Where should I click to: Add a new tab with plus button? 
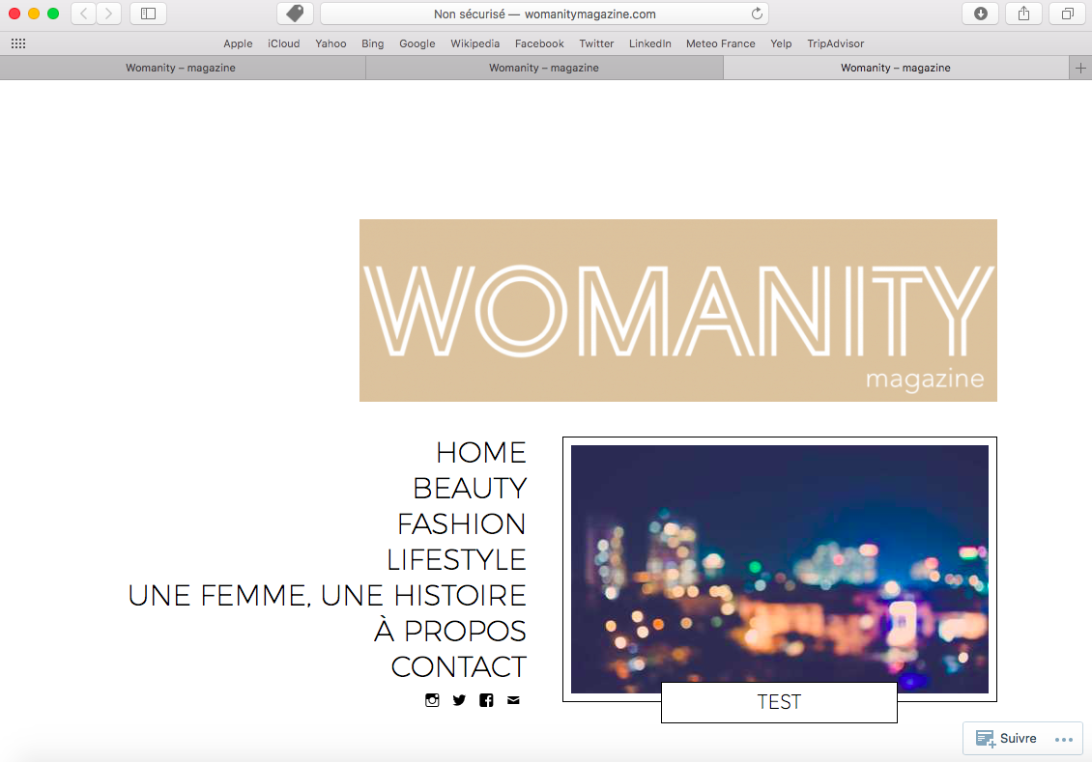[1080, 68]
